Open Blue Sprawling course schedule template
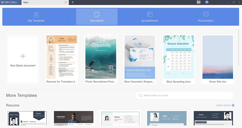242x128 pixels. [x=179, y=57]
